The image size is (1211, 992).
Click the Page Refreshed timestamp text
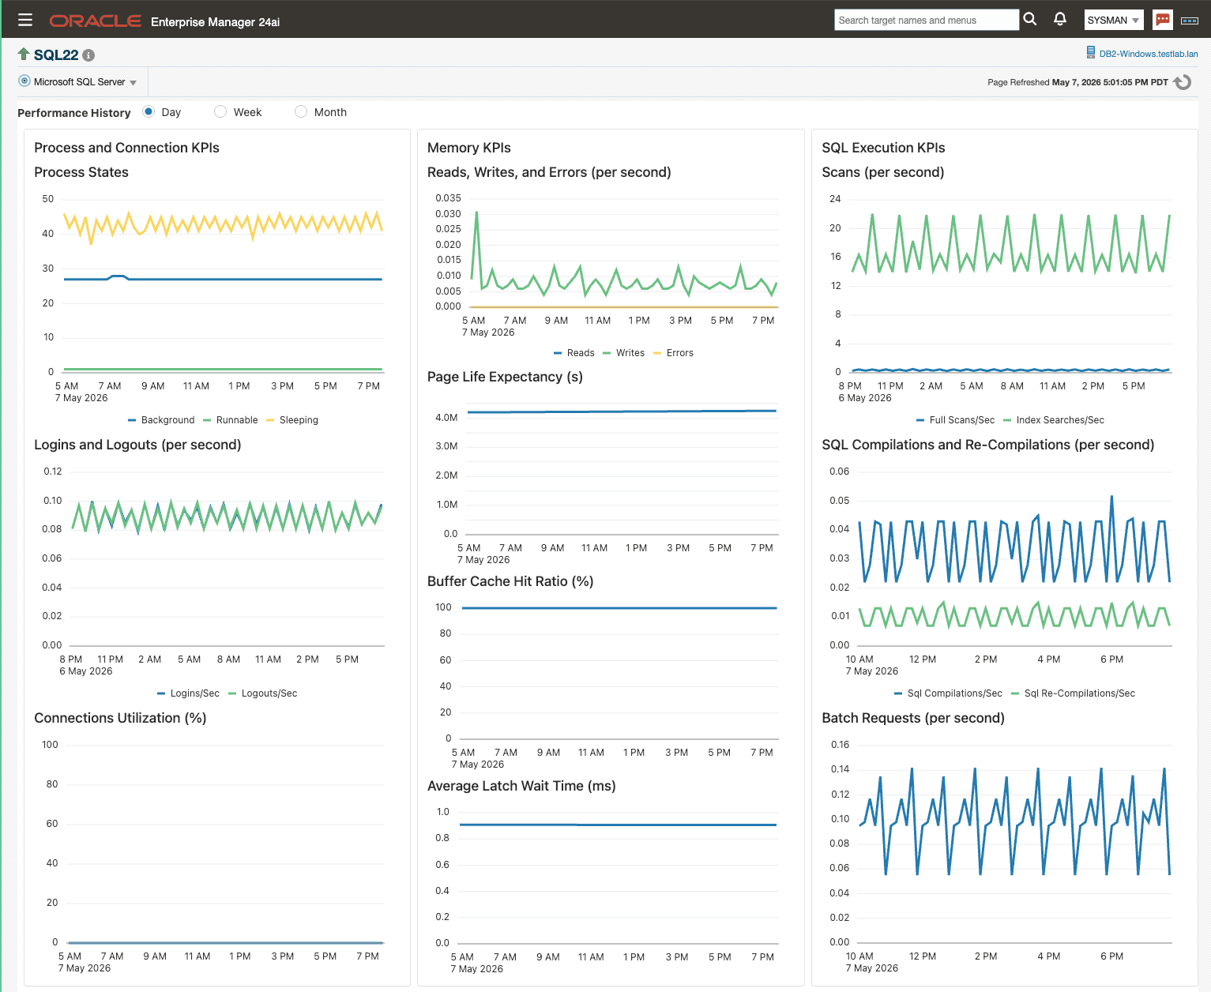tap(1077, 82)
